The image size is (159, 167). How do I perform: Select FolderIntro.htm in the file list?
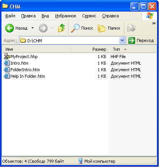(25, 70)
